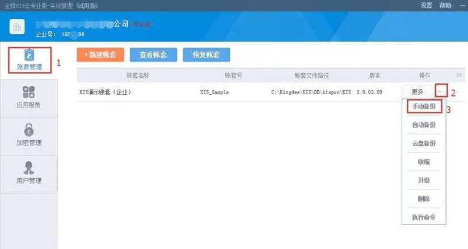This screenshot has width=468, height=249.
Task: Minimize the window
Action: [x=462, y=6]
